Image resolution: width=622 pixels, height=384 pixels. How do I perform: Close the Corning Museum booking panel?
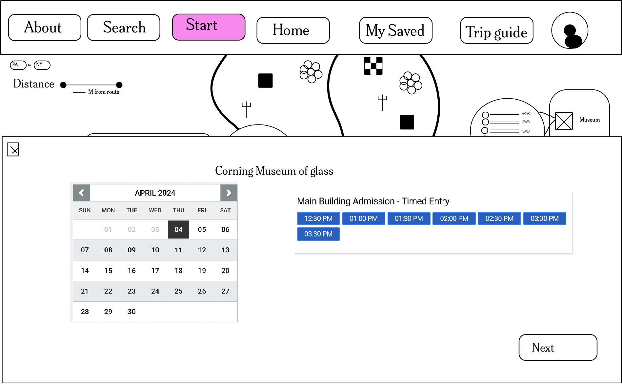coord(13,149)
